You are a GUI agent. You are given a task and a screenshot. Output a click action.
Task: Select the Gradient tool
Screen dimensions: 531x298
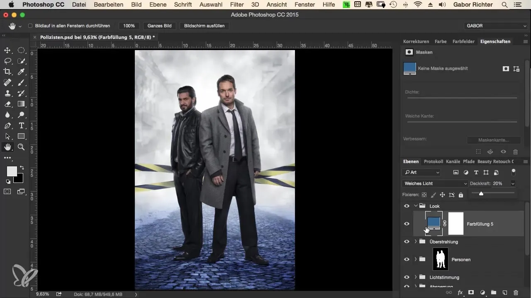[x=21, y=104]
